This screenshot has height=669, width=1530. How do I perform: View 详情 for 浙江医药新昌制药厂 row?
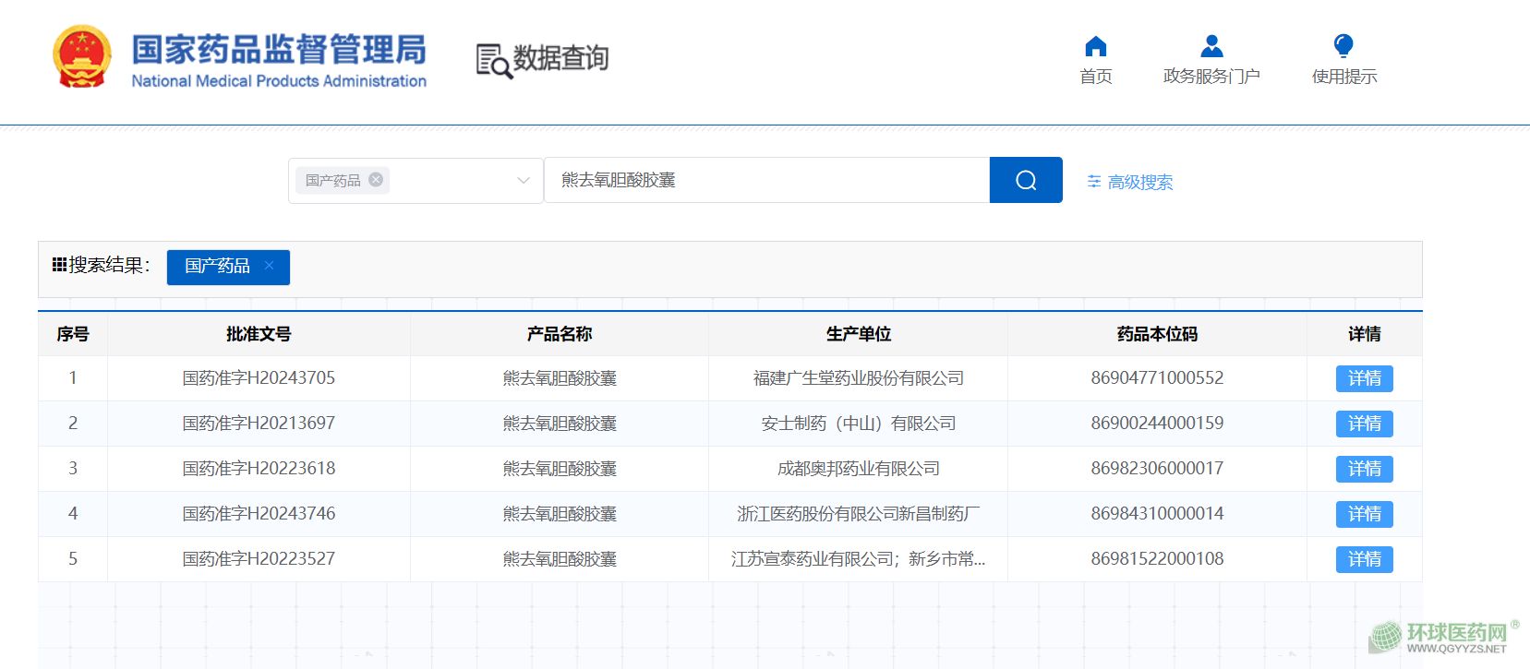[1364, 514]
